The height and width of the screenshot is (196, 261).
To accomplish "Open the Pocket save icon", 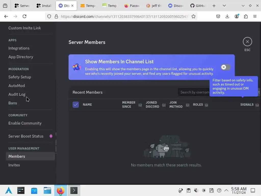I will (x=218, y=16).
